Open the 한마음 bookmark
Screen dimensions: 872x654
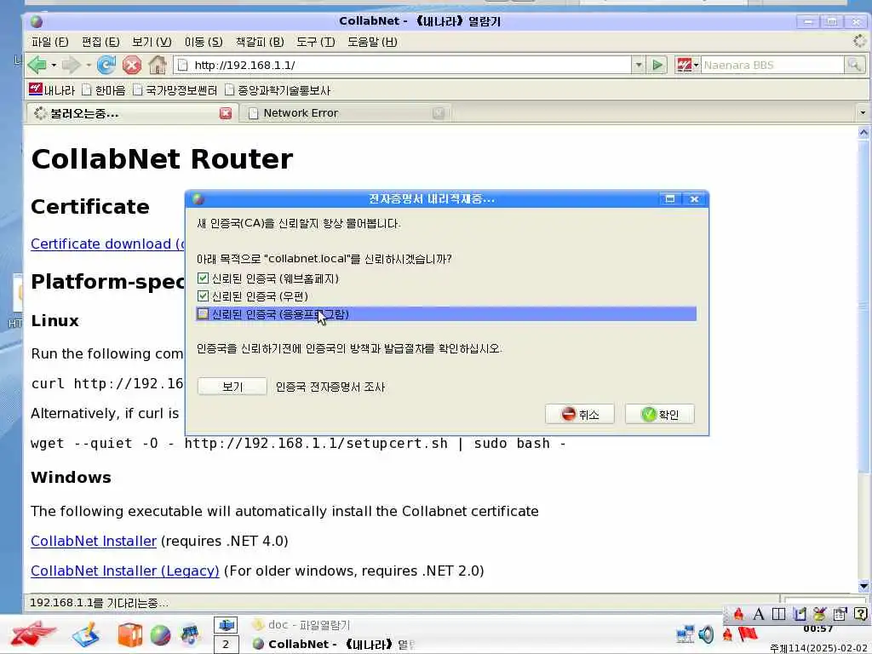103,89
